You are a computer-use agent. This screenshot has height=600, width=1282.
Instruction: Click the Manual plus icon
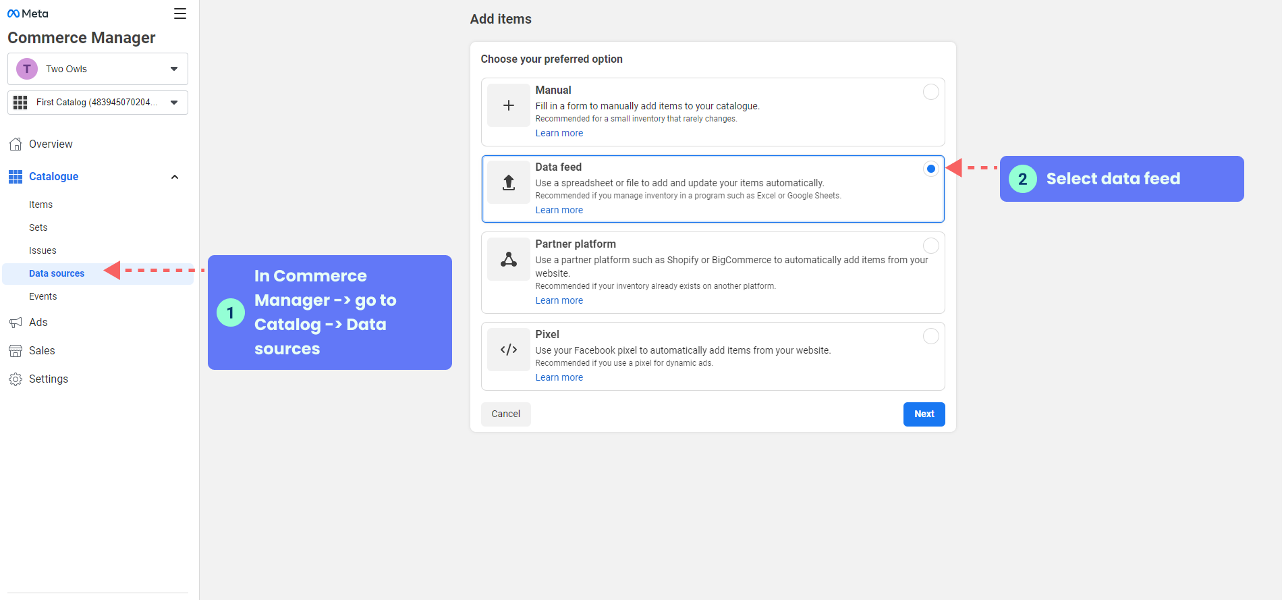pyautogui.click(x=509, y=105)
